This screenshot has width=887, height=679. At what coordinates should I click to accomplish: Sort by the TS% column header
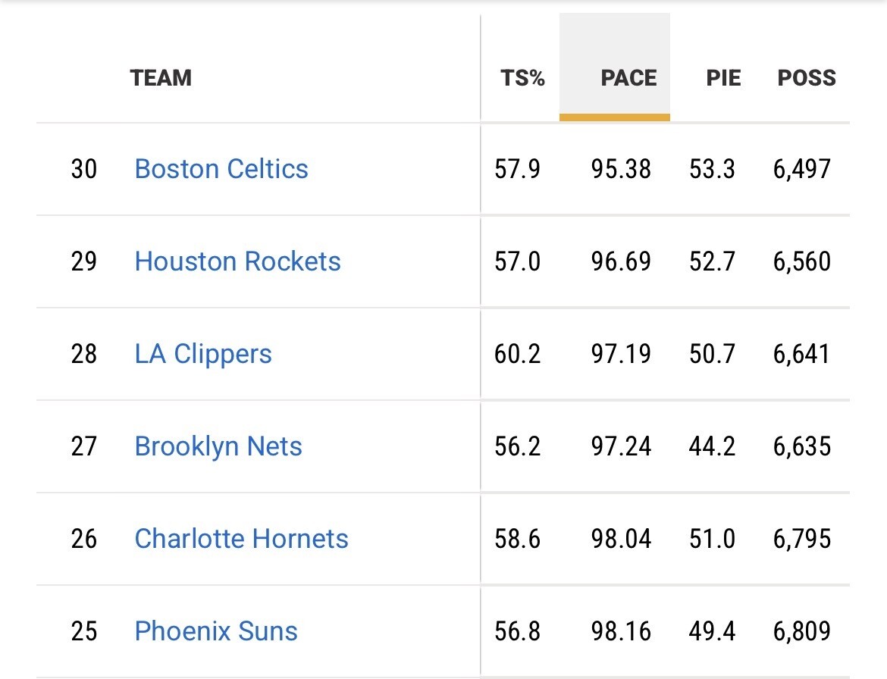click(x=522, y=78)
